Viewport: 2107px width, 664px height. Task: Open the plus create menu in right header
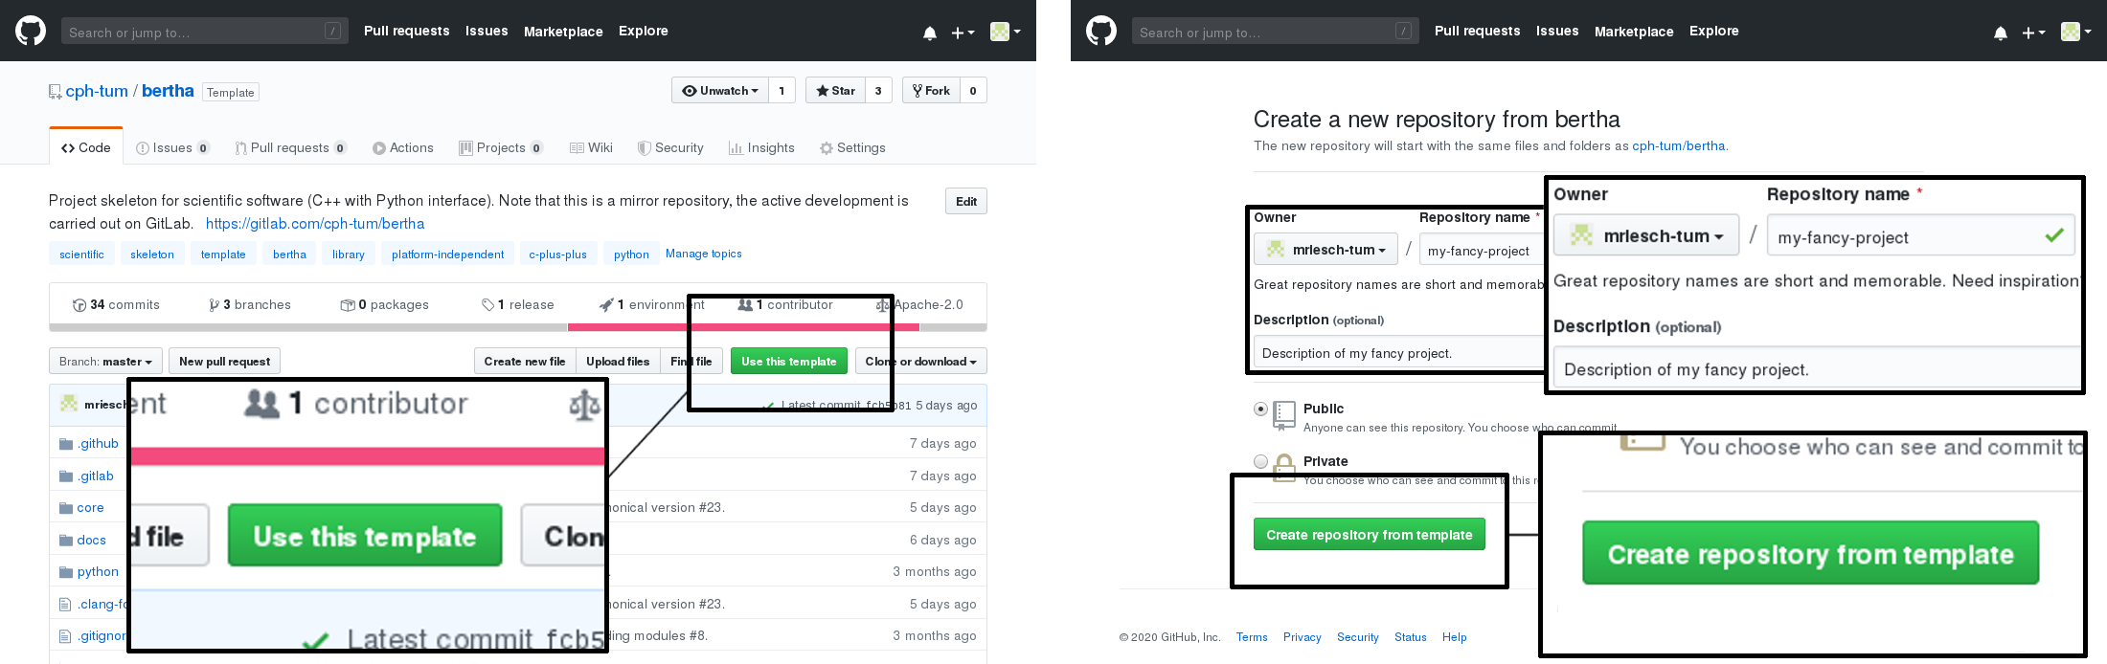point(2033,33)
